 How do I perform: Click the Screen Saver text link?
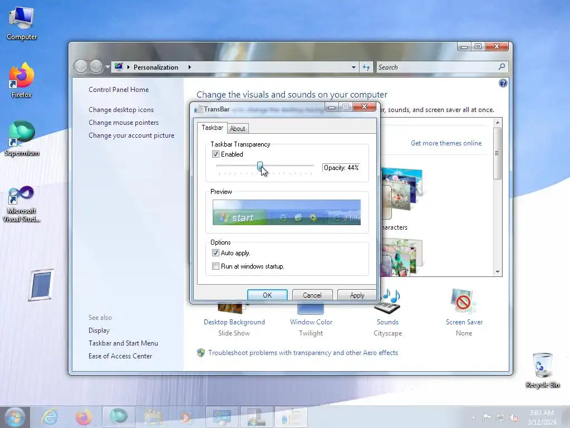point(464,322)
